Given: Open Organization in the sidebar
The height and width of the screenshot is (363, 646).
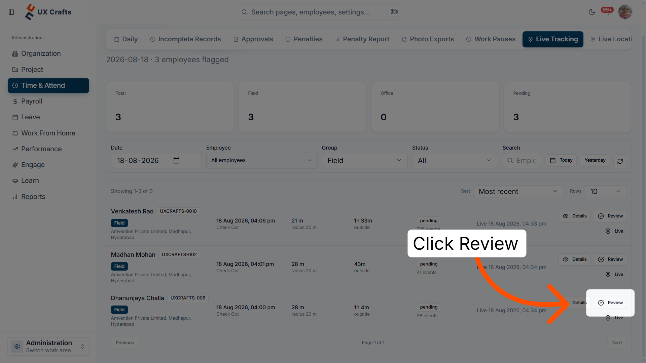Looking at the screenshot, I should pos(48,53).
